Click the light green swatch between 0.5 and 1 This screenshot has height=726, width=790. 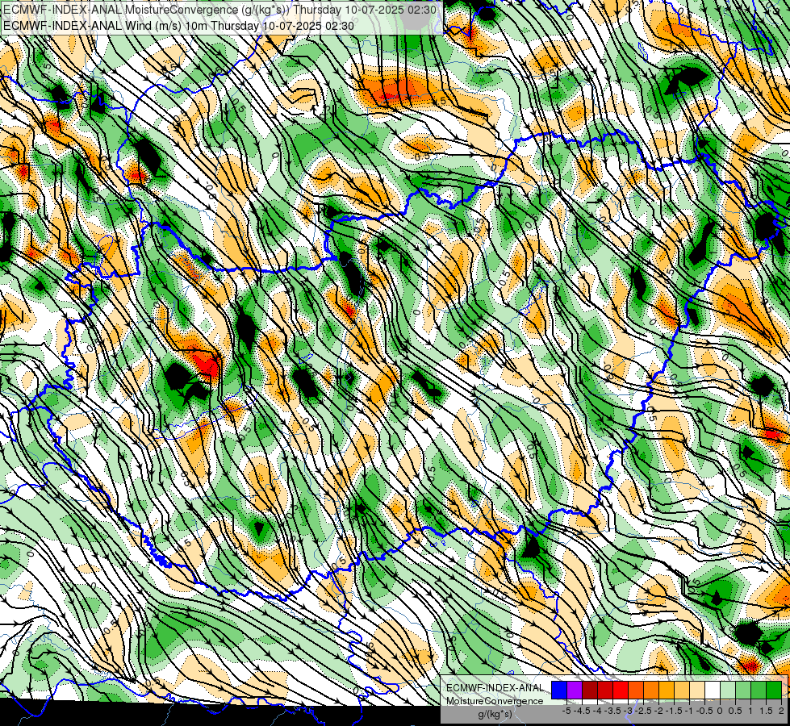click(744, 691)
